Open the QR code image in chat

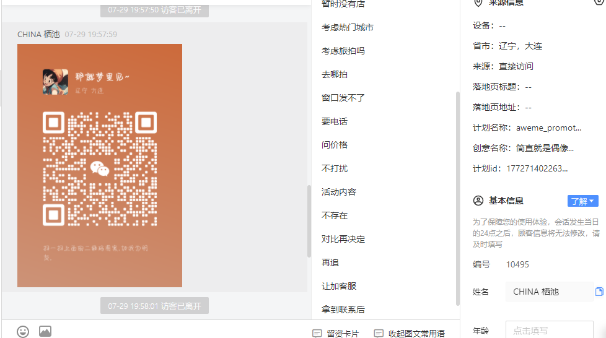100,165
